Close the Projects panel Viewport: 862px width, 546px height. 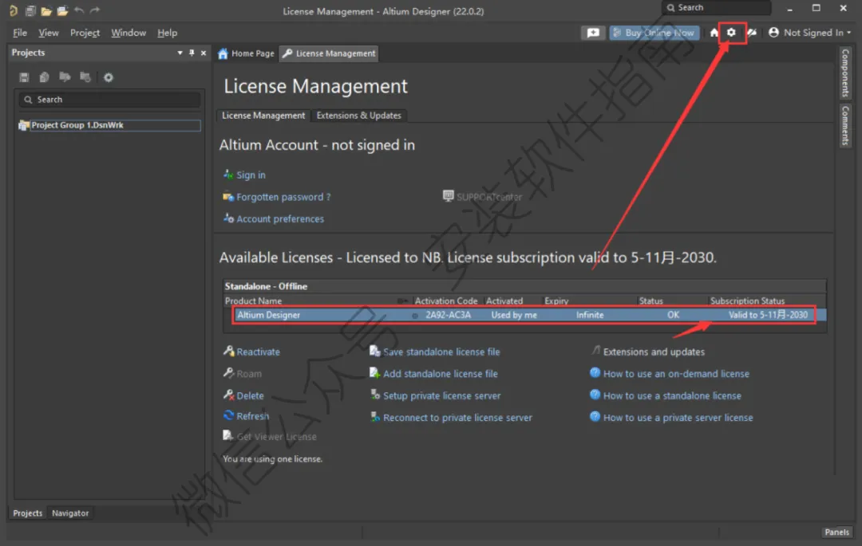coord(204,53)
